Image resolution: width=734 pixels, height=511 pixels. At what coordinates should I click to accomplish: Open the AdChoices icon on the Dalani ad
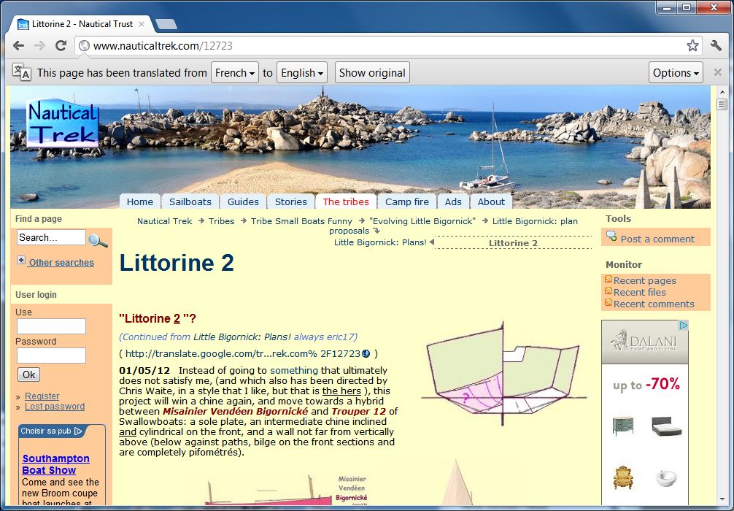pos(682,326)
